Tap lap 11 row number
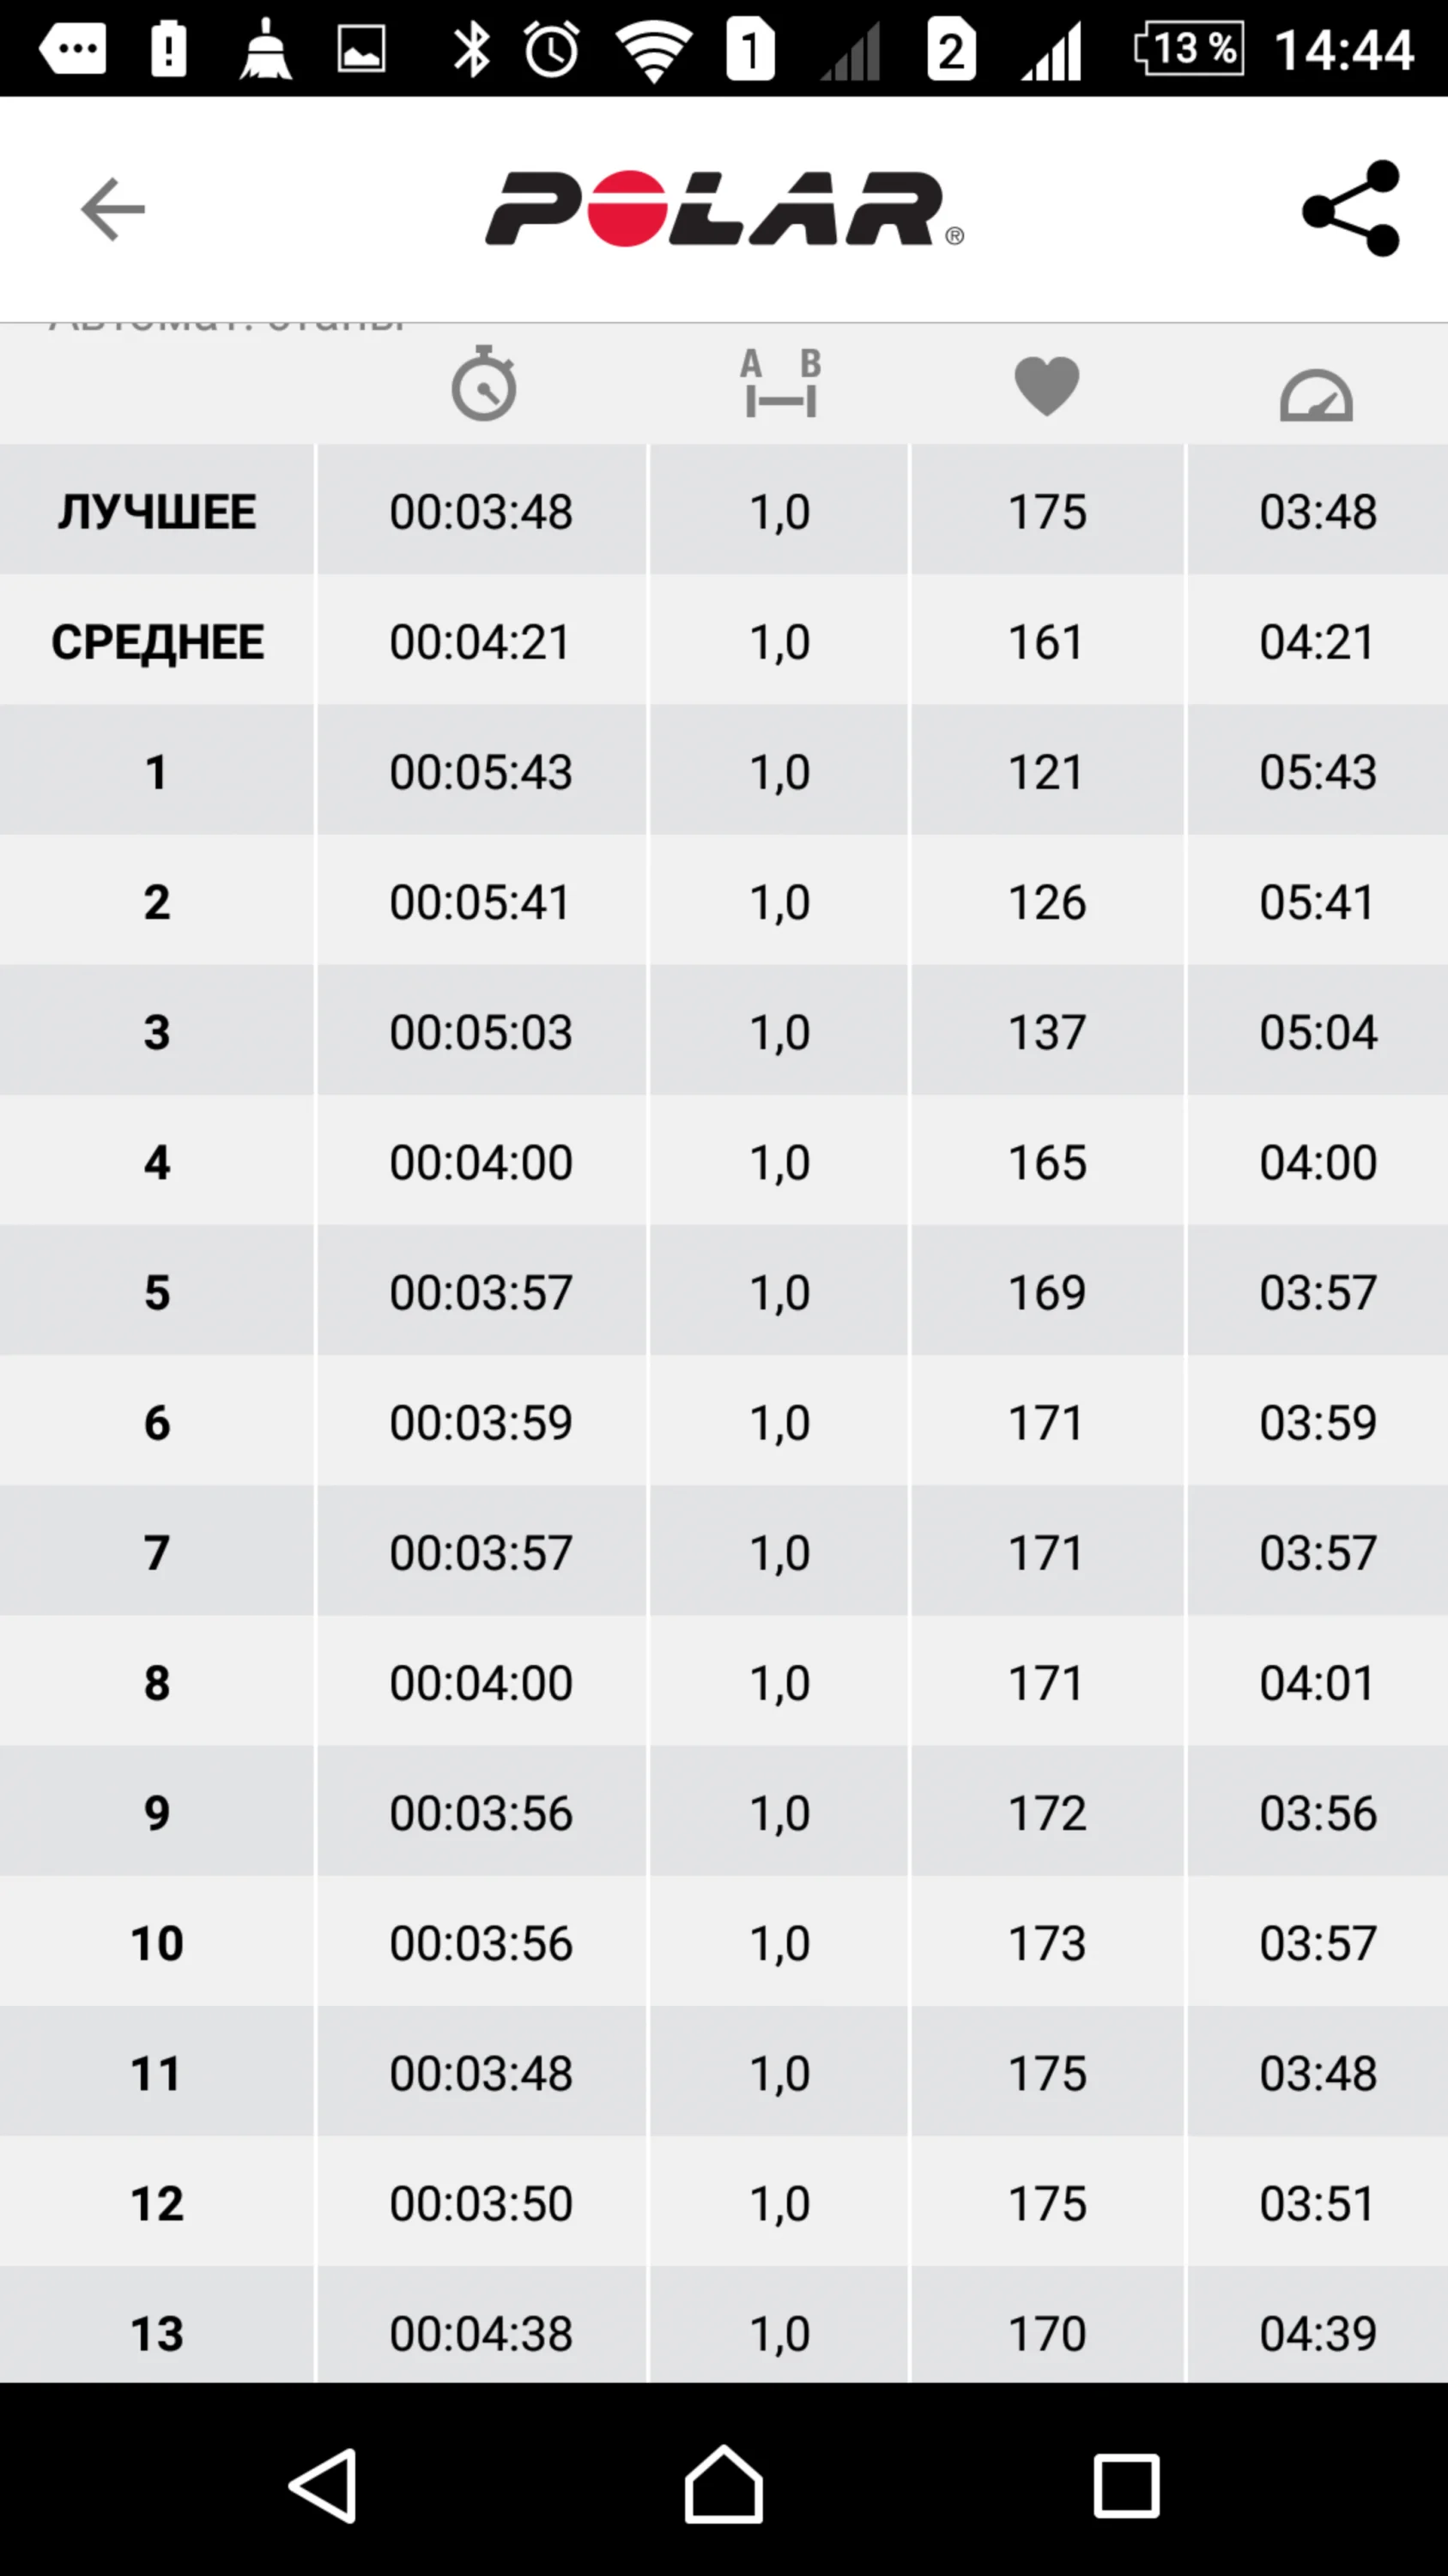The height and width of the screenshot is (2576, 1448). [157, 2073]
